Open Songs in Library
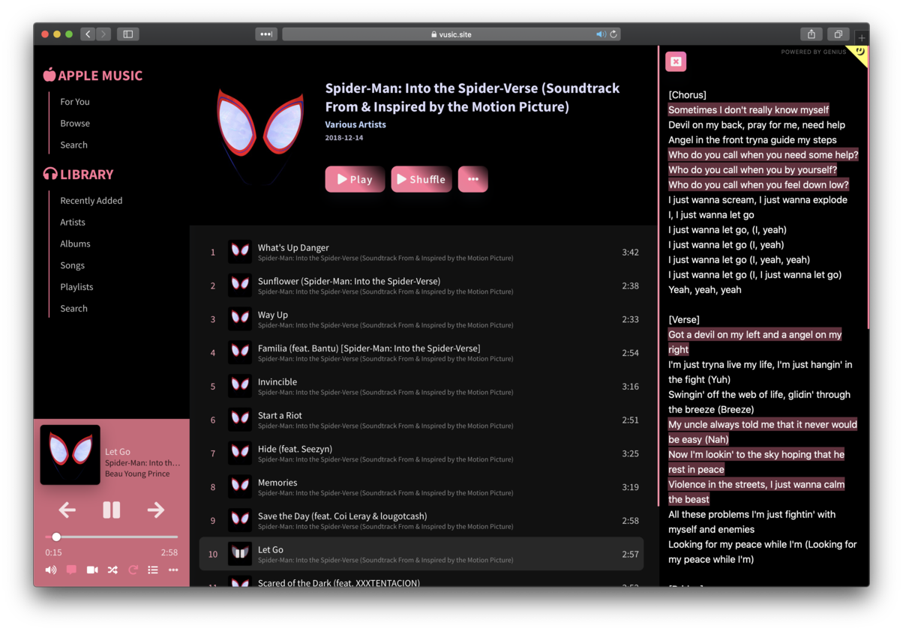Screen dimensions: 903x631 coord(73,266)
